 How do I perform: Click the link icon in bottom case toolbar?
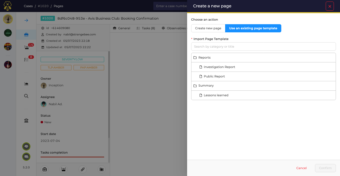(82, 169)
